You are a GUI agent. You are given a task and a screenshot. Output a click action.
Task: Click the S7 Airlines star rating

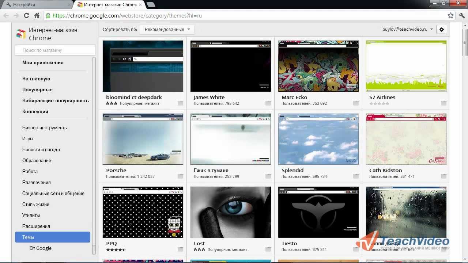pos(379,104)
